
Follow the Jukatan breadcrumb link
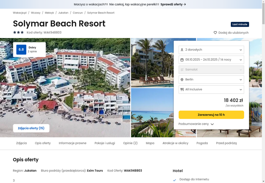click(63, 13)
